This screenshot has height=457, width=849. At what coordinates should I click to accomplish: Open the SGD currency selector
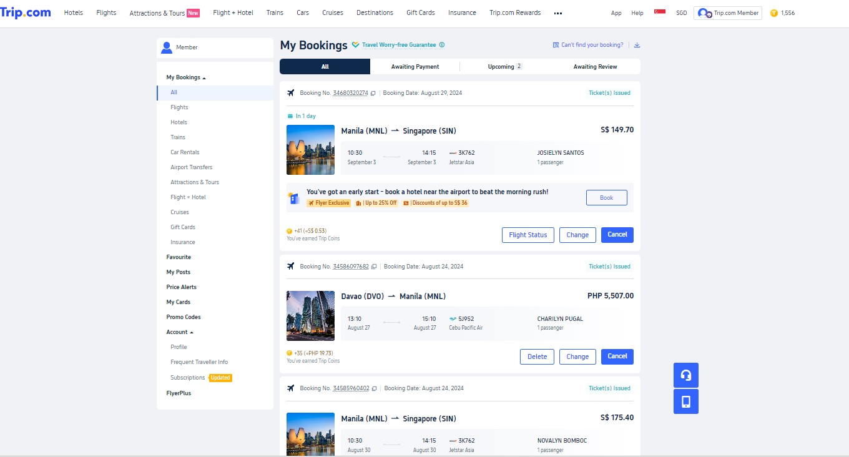tap(682, 13)
